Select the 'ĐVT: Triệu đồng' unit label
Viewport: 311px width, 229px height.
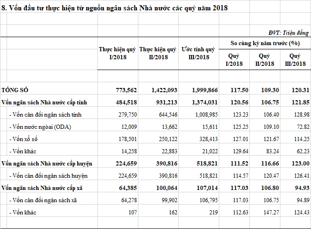[x=288, y=32]
